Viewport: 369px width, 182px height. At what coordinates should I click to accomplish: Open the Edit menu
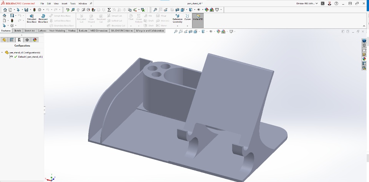pos(49,3)
